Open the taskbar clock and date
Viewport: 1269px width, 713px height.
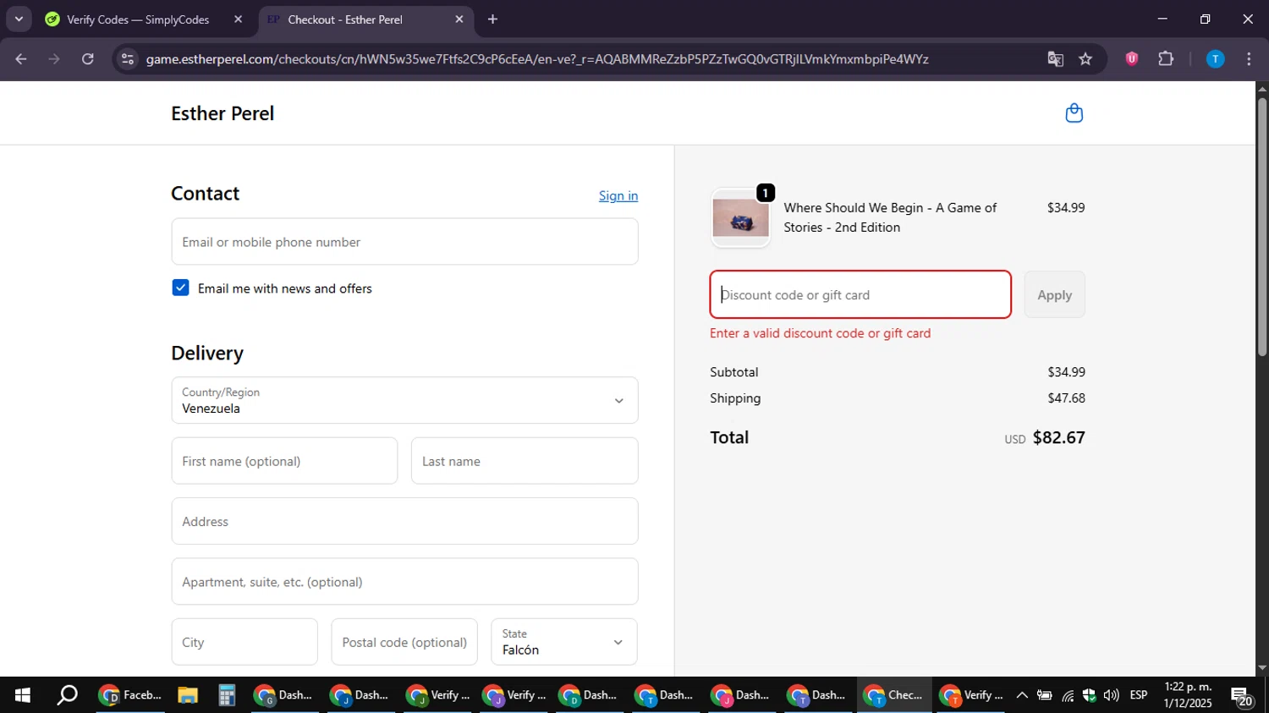point(1188,695)
